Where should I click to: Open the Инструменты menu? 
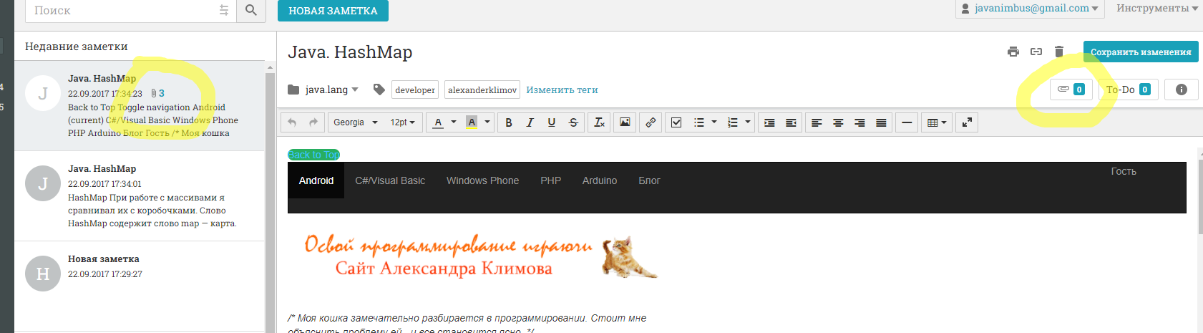coord(1157,9)
